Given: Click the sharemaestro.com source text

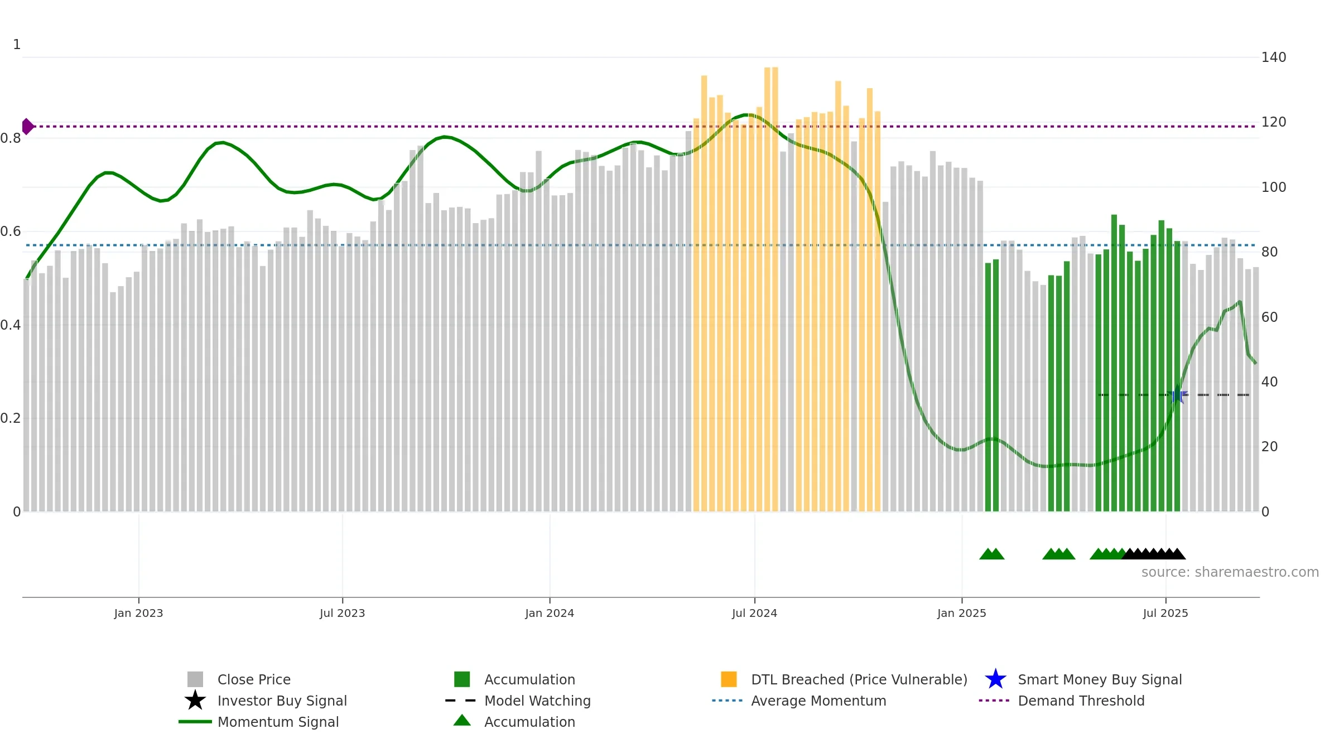Looking at the screenshot, I should [1230, 572].
